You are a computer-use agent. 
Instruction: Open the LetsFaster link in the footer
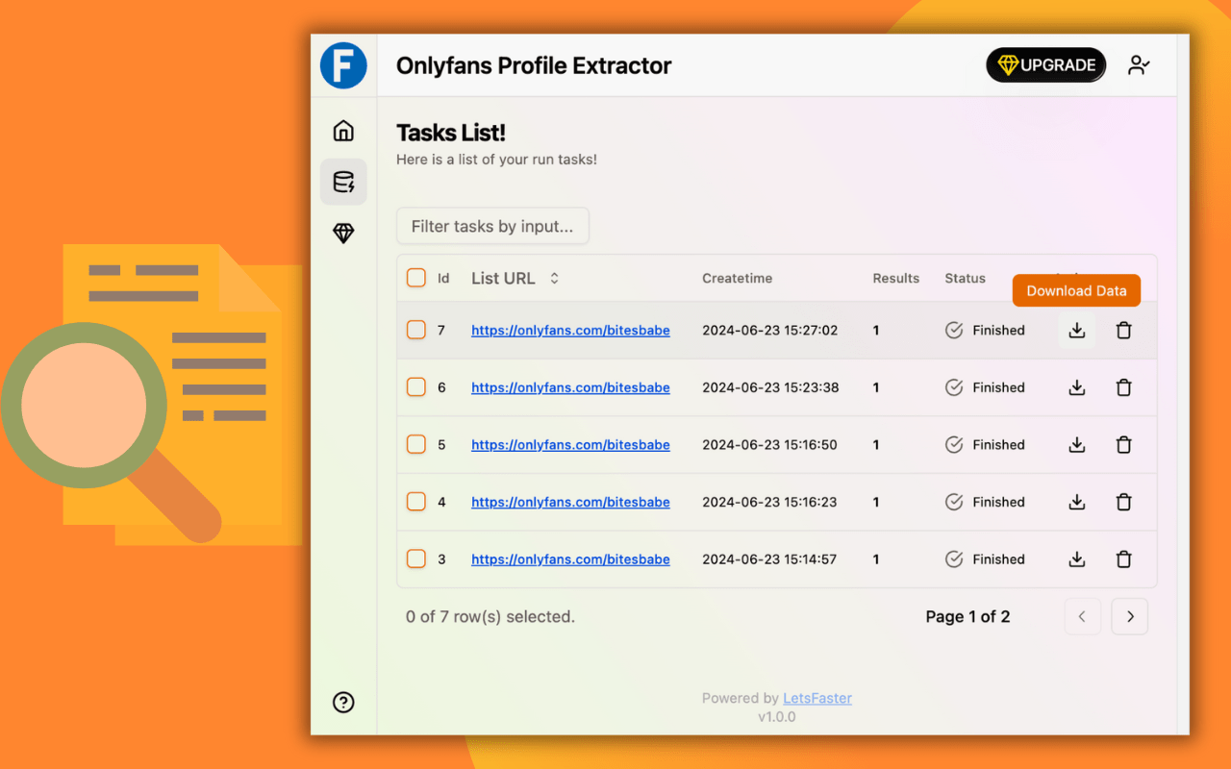point(816,697)
